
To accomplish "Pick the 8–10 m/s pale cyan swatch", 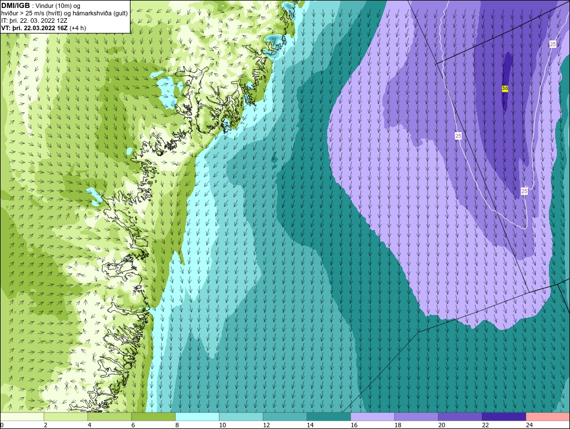I will pyautogui.click(x=197, y=416).
